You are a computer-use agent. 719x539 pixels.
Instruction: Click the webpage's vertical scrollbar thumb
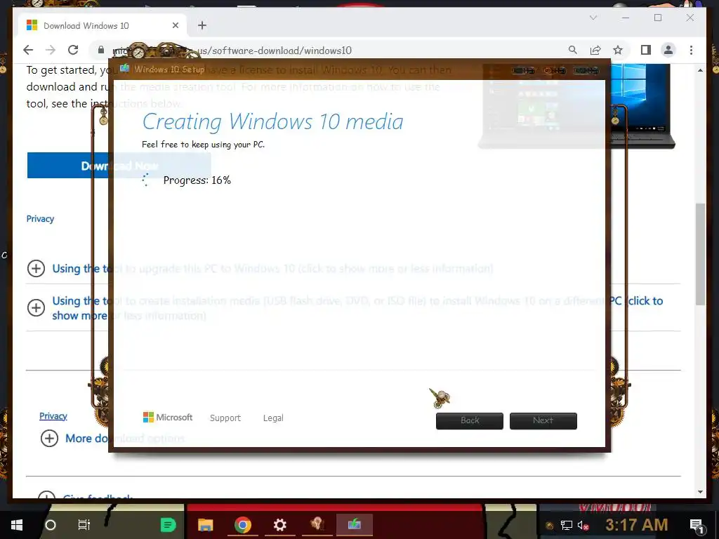point(700,254)
